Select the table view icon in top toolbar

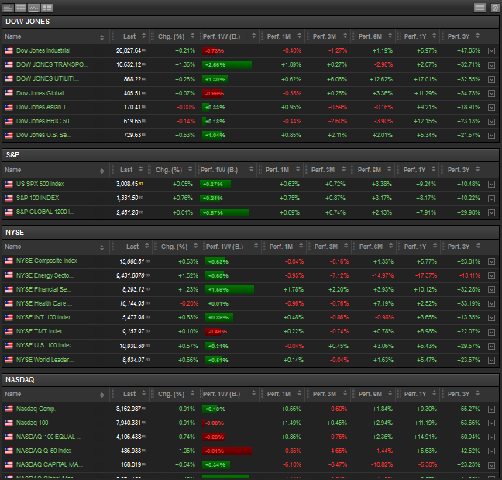21,7
